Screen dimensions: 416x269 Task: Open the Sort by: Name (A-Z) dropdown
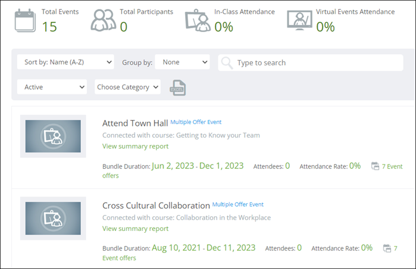click(65, 62)
